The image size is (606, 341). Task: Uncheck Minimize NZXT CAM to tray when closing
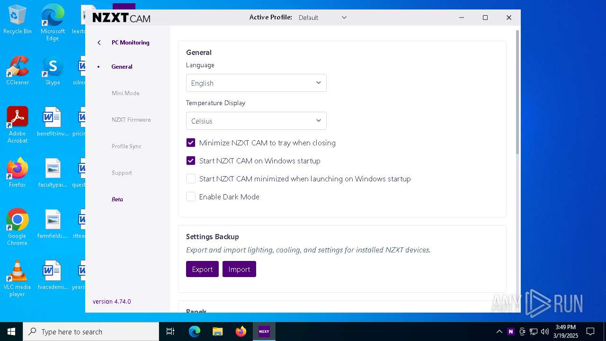click(191, 143)
